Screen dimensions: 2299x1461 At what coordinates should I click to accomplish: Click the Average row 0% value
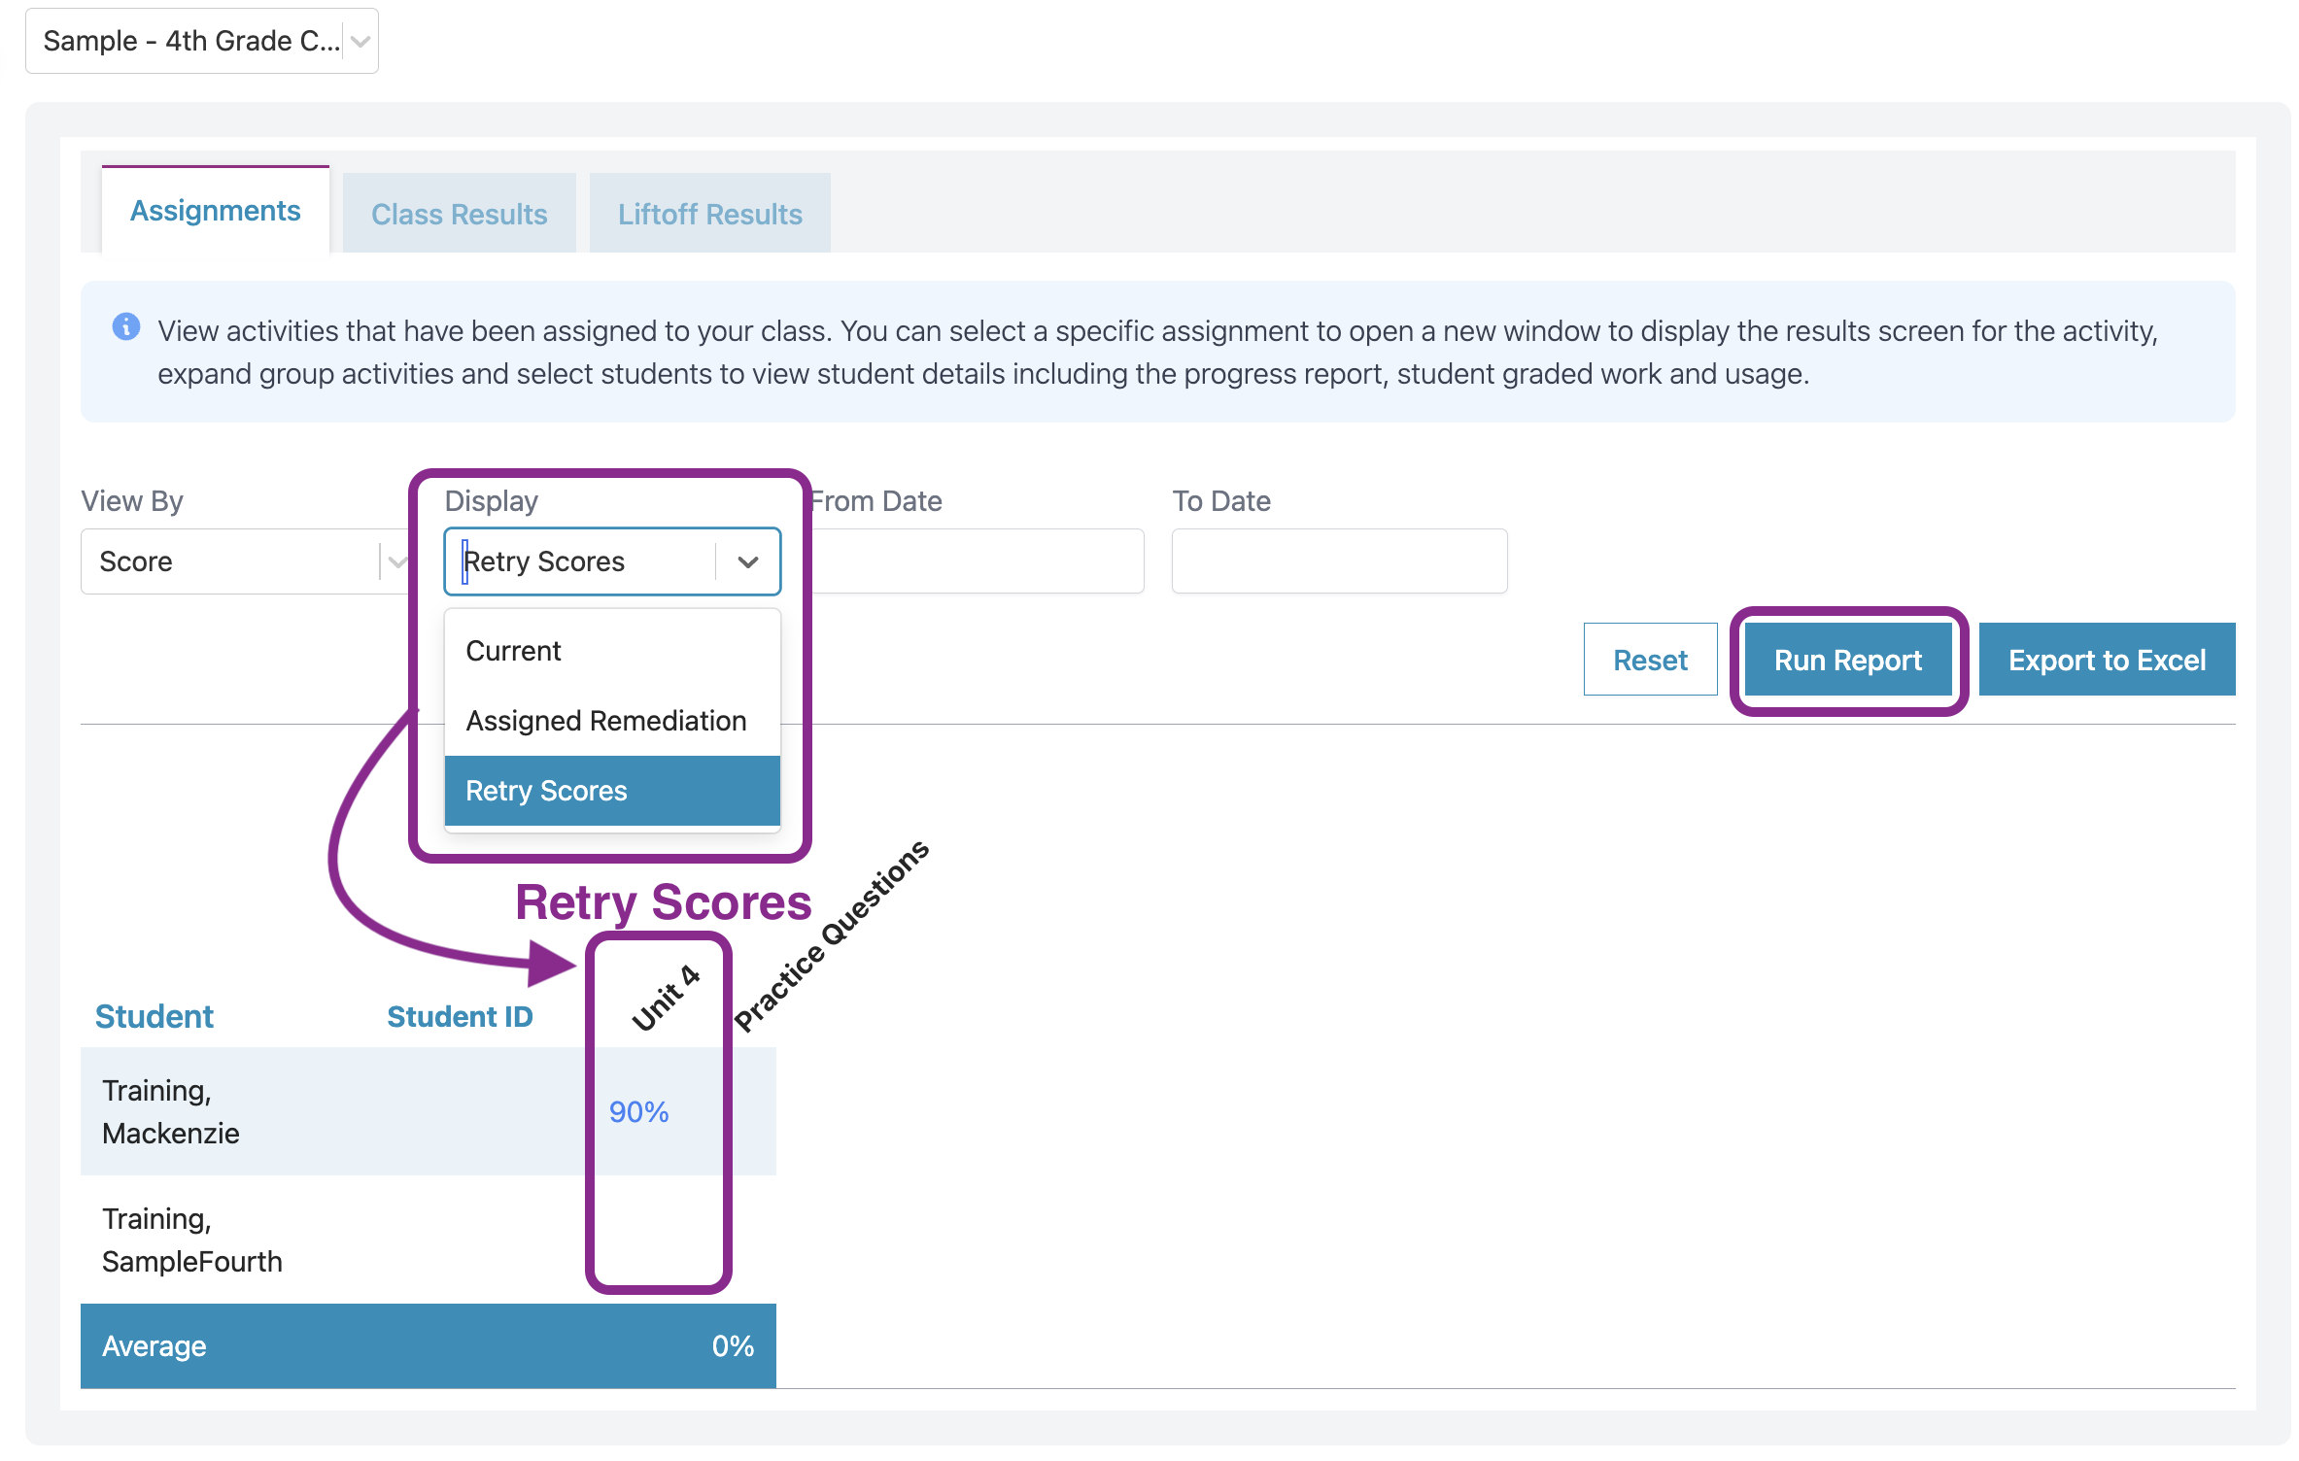(733, 1345)
